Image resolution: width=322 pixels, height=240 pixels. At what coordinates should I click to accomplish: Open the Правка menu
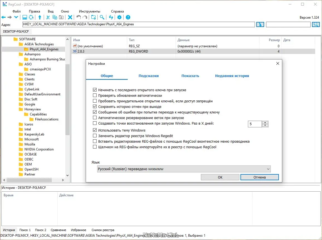tap(34, 11)
